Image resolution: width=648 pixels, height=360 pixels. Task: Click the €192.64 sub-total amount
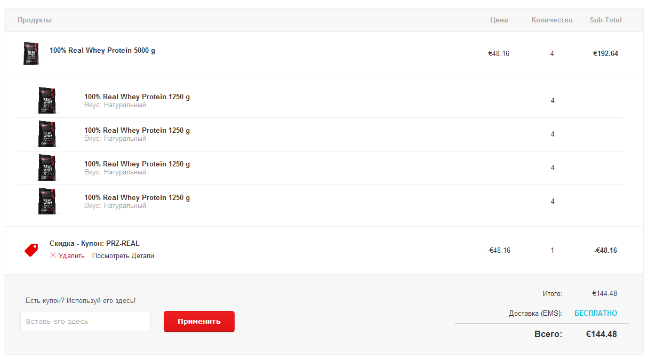pyautogui.click(x=606, y=54)
